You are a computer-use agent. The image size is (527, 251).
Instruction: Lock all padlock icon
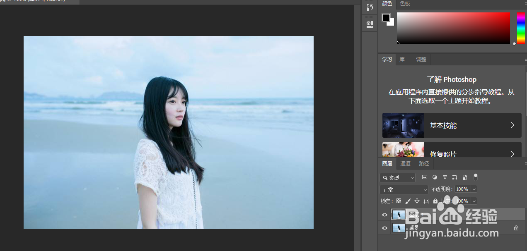click(435, 201)
